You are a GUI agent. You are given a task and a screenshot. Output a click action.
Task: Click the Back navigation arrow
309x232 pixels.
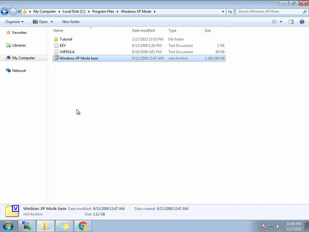pyautogui.click(x=5, y=11)
